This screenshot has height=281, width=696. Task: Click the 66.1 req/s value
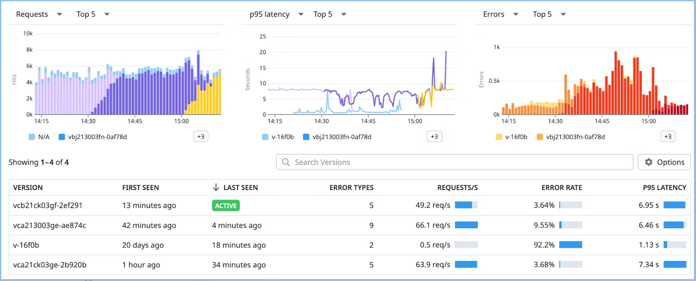[433, 225]
